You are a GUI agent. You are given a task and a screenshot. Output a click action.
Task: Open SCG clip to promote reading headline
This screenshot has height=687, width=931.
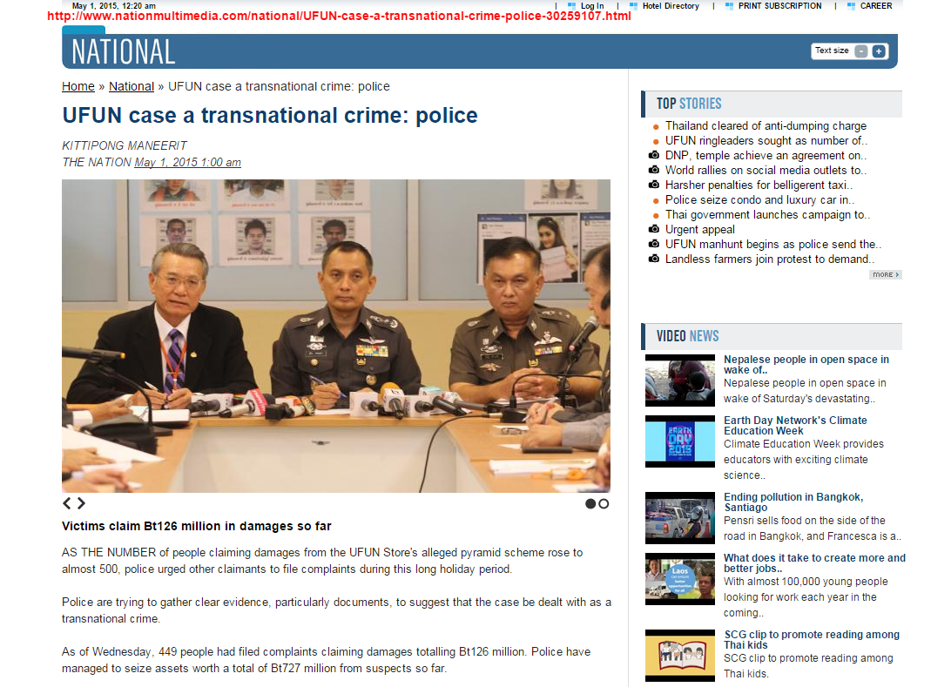[x=812, y=640]
